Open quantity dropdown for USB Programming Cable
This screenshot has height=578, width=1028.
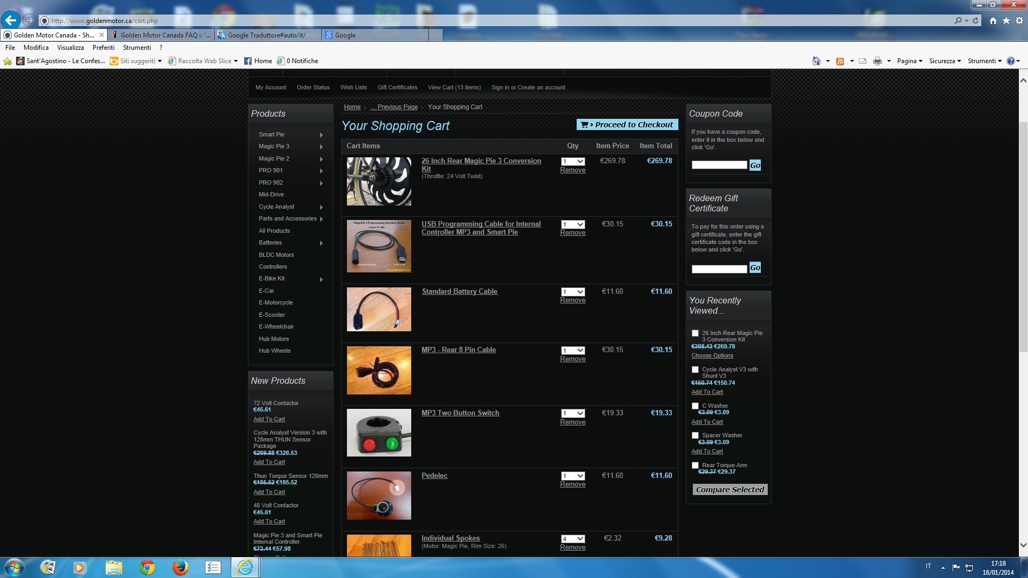tap(573, 225)
